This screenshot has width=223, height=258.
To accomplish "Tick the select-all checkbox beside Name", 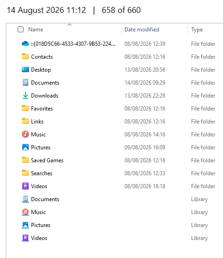I will click(x=20, y=30).
